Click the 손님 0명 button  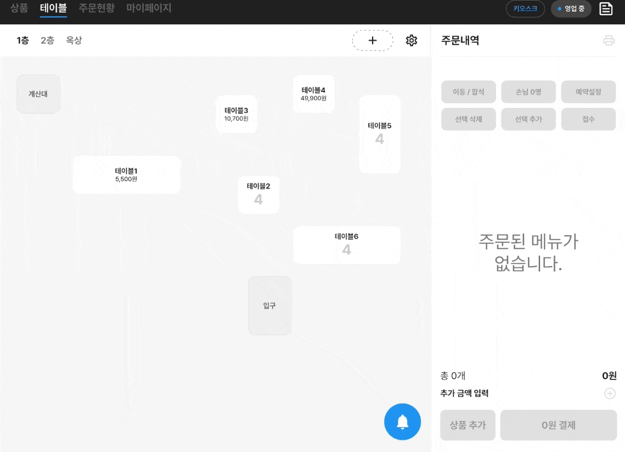click(528, 92)
